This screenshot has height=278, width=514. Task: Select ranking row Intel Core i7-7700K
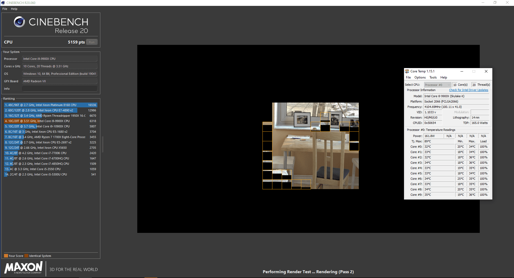tap(51, 153)
